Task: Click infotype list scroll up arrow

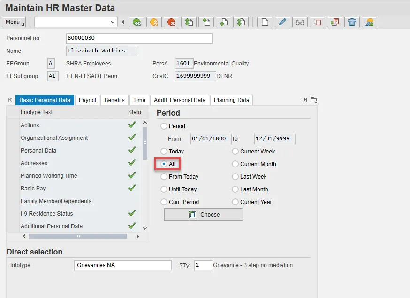Action: pos(145,123)
